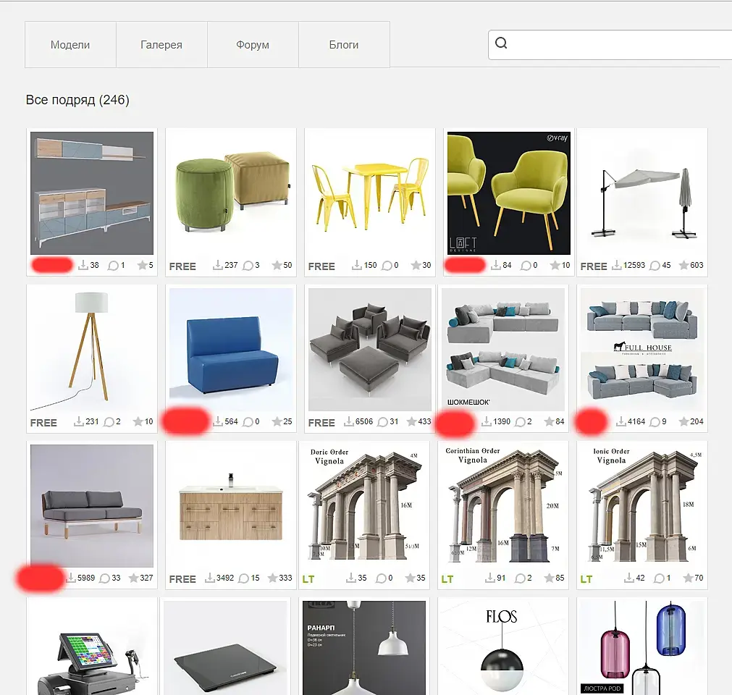Open the FLOS globe lamp model
The image size is (732, 695).
502,648
